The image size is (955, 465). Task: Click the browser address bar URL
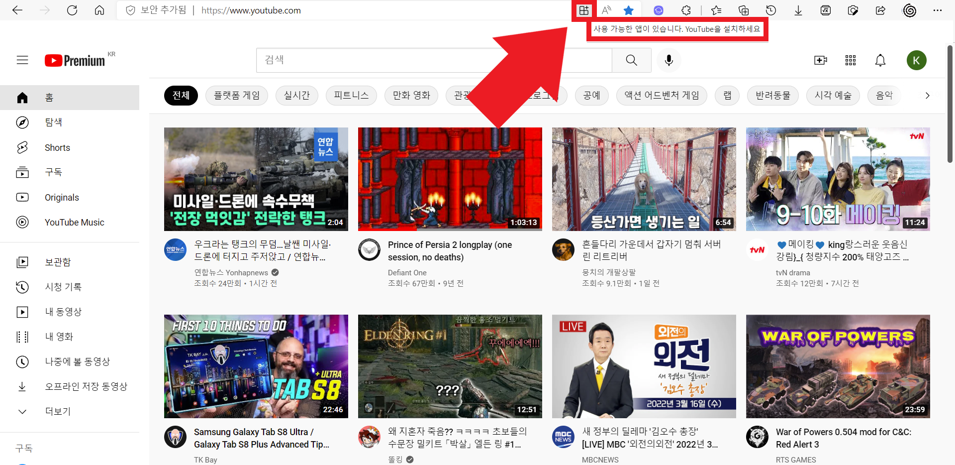click(251, 10)
